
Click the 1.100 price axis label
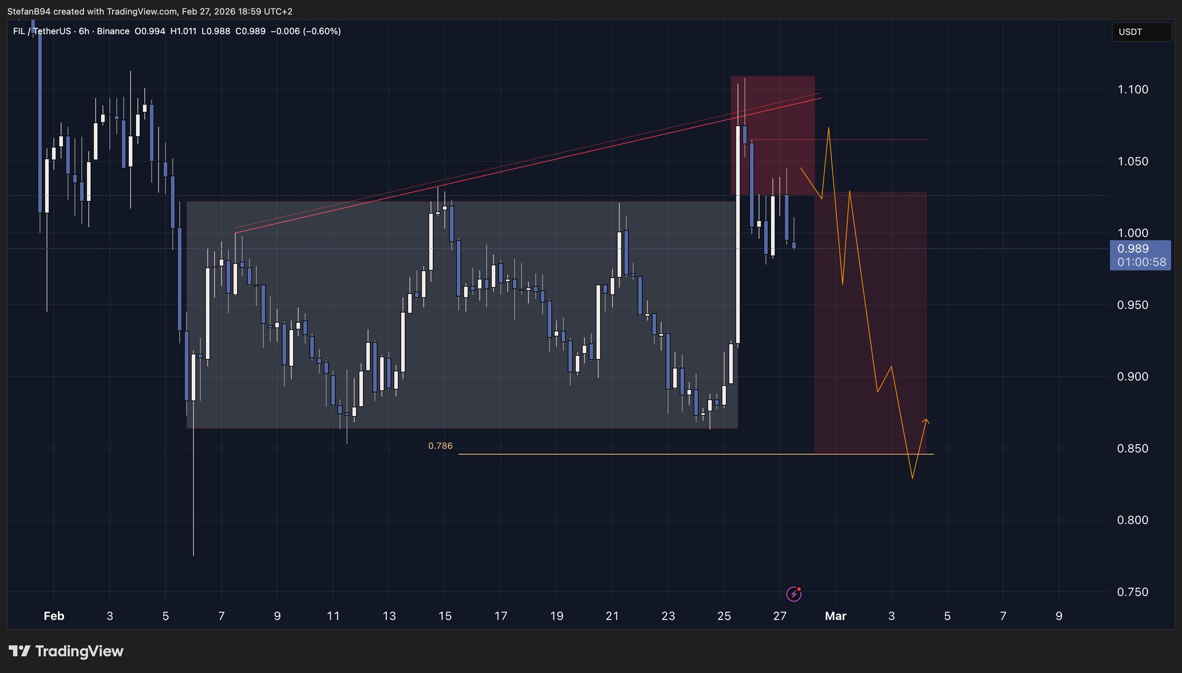tap(1132, 89)
